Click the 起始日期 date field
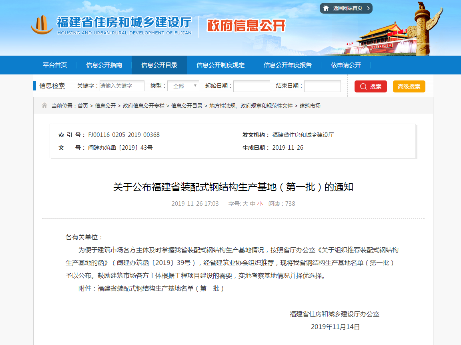 point(252,86)
